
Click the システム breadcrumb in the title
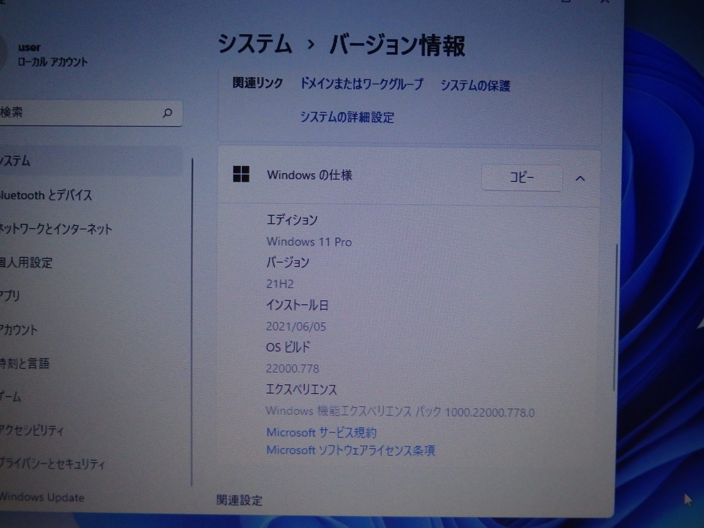(255, 44)
